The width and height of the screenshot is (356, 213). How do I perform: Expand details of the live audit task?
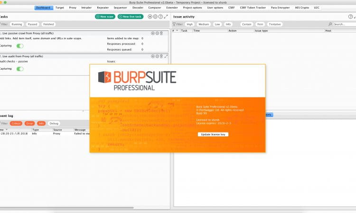pyautogui.click(x=166, y=56)
